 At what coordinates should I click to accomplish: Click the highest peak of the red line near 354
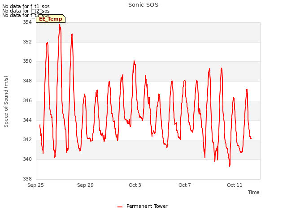pos(60,25)
